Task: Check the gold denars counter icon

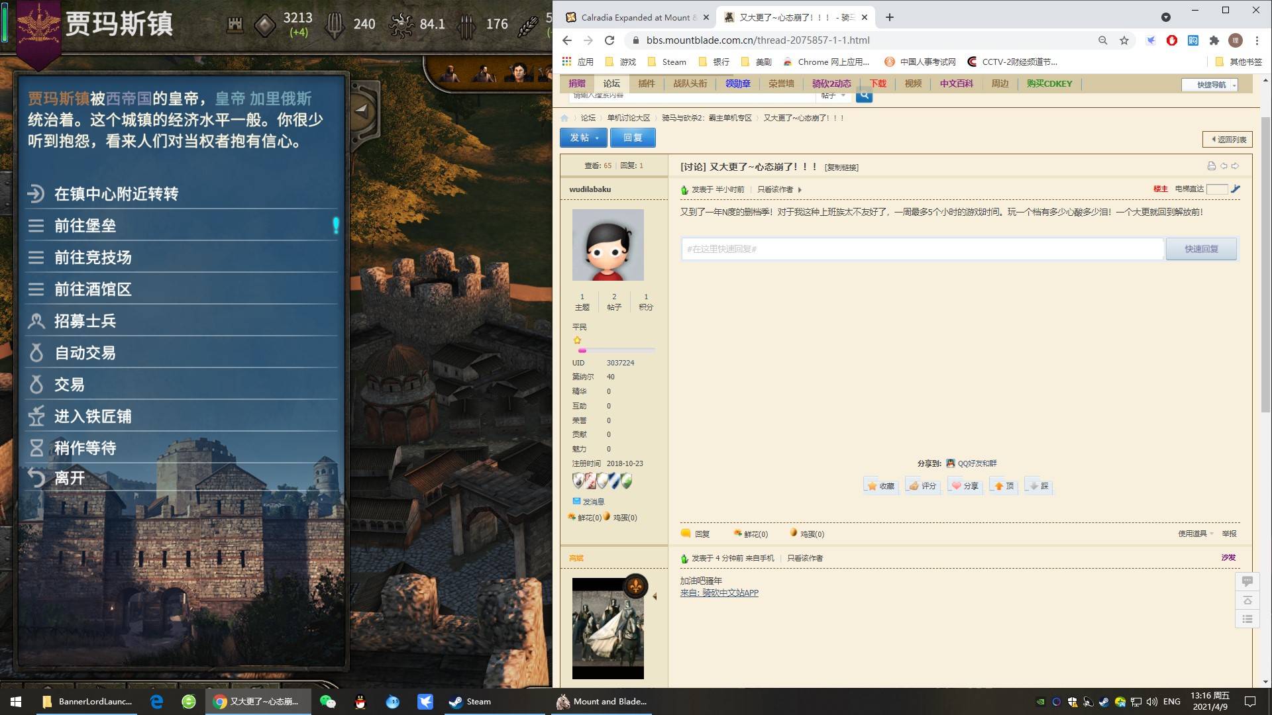Action: (x=265, y=25)
